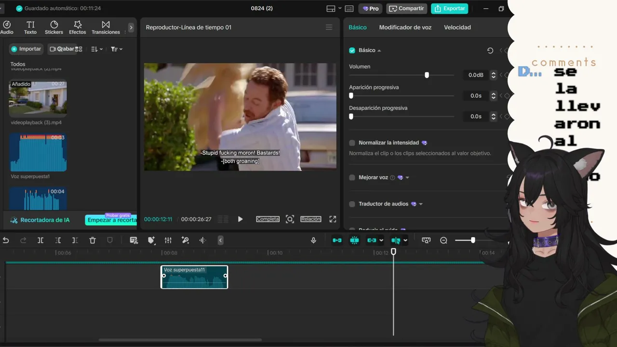Click the Desaparición progresiva stepper arrows
This screenshot has height=347, width=617.
(x=493, y=117)
